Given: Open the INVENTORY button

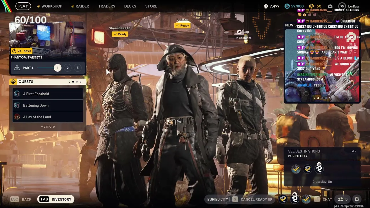Looking at the screenshot, I should (56, 199).
